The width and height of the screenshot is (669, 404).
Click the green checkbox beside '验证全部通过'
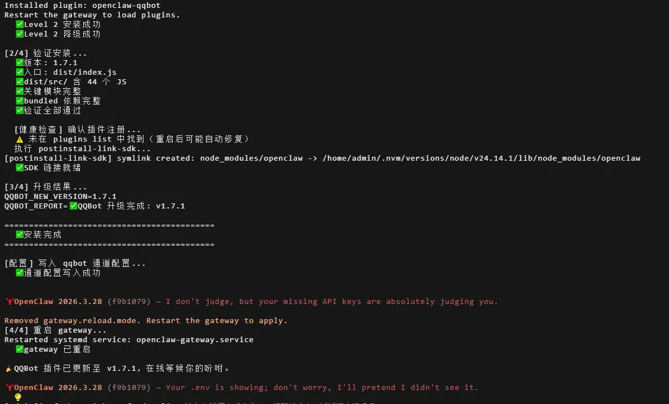pos(20,110)
